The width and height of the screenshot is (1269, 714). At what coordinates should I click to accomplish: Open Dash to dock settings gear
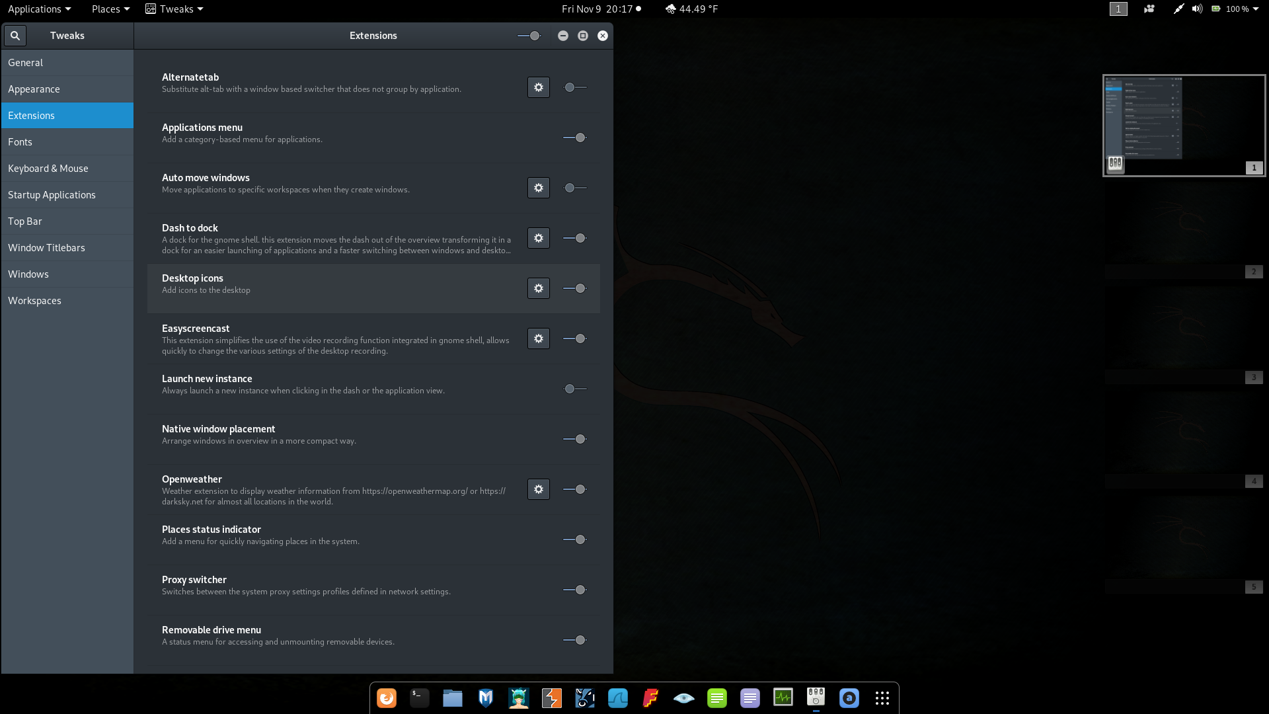click(x=538, y=238)
